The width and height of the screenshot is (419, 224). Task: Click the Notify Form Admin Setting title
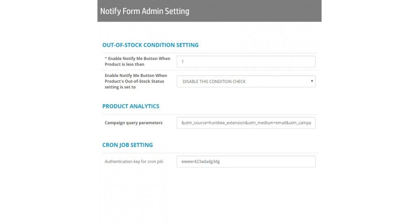(145, 11)
